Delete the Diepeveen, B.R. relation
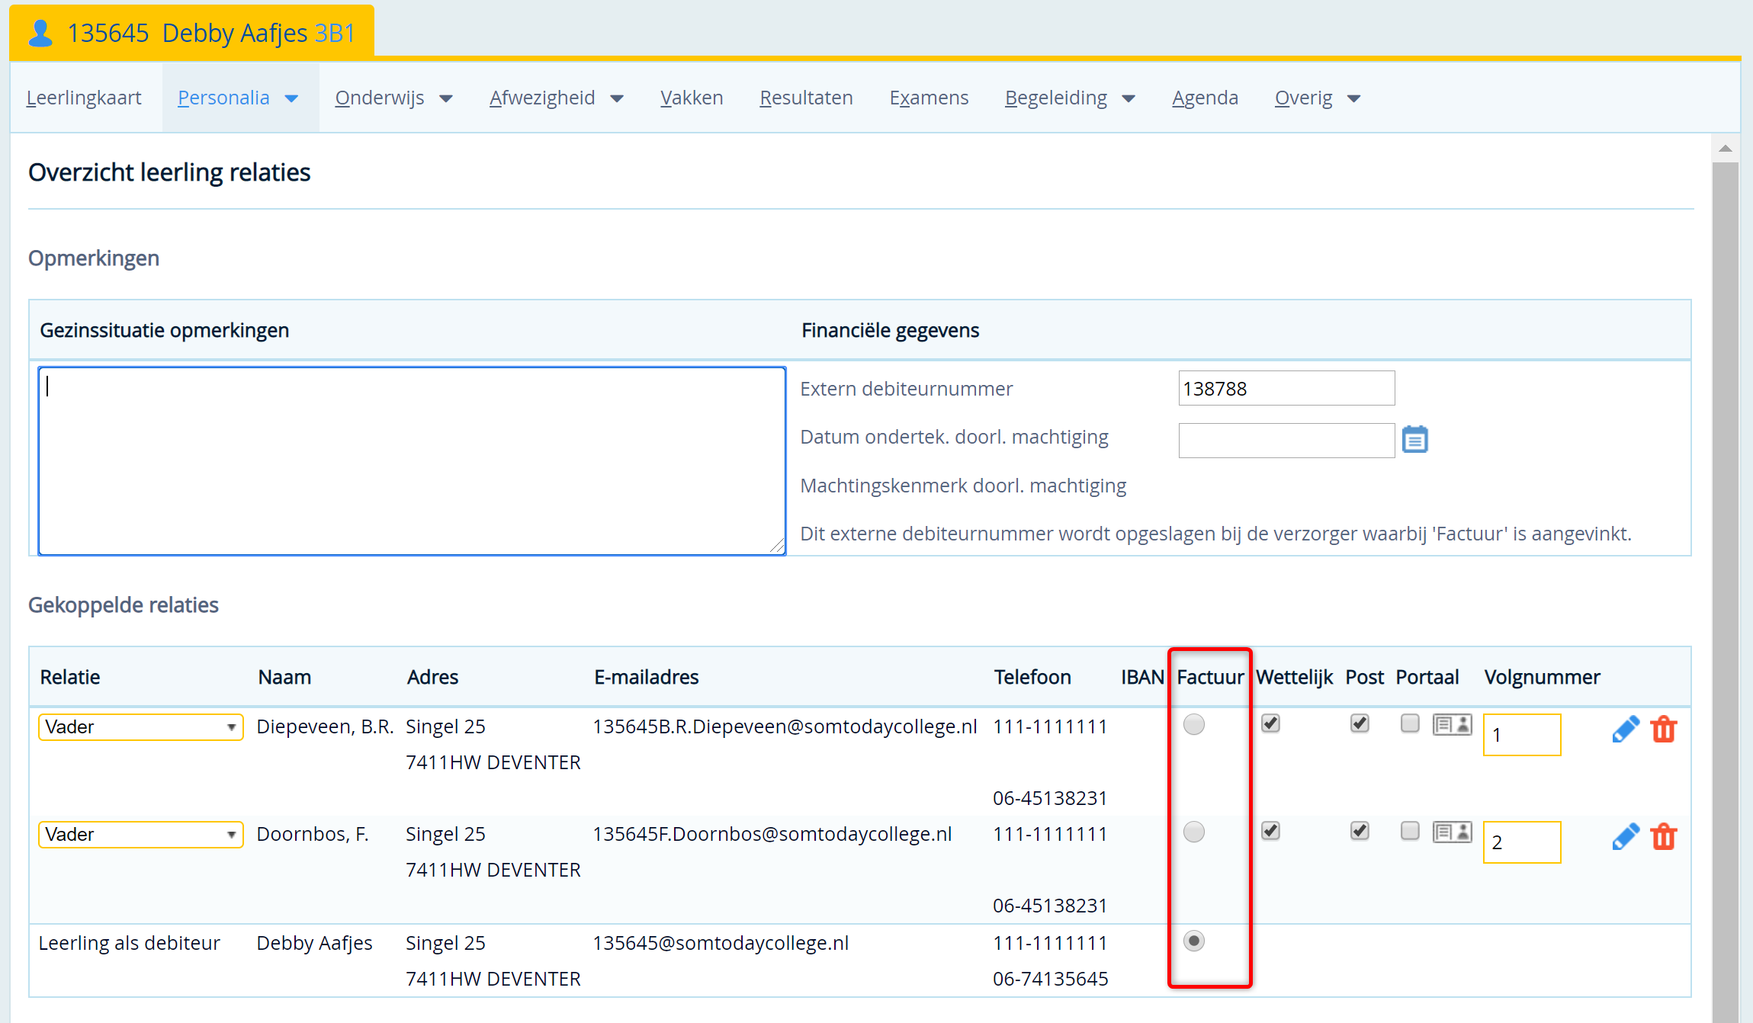 coord(1664,730)
